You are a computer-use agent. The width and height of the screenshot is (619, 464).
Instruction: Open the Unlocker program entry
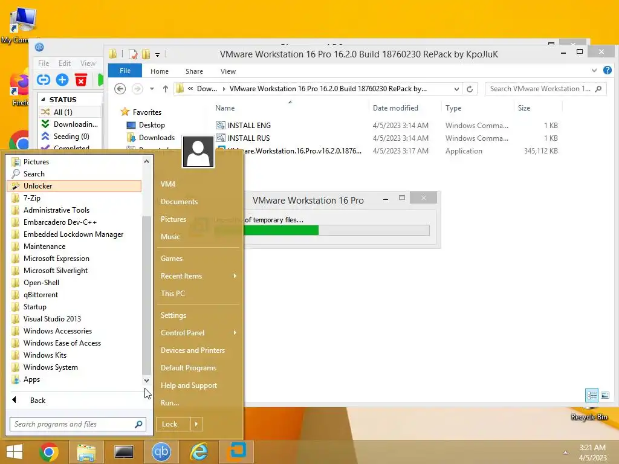pos(74,186)
